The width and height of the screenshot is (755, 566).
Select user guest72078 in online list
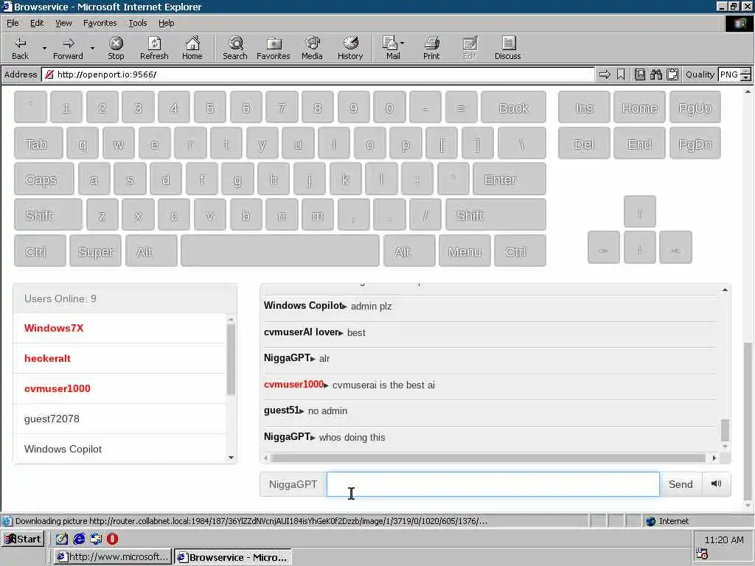[120, 419]
